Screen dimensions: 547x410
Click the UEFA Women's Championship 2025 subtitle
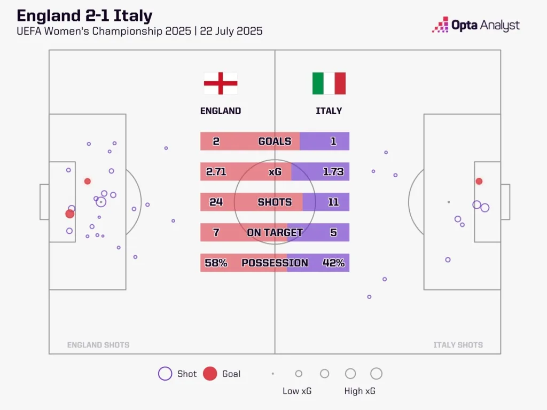[139, 31]
